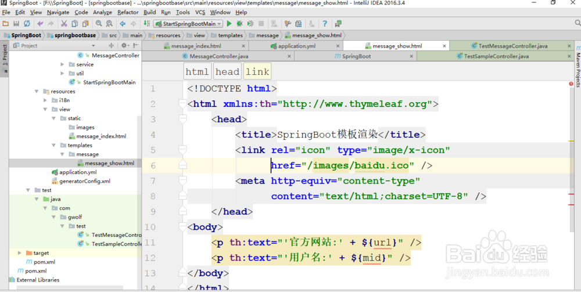Navigate Back with blue left arrow
This screenshot has width=581, height=292.
tap(123, 24)
